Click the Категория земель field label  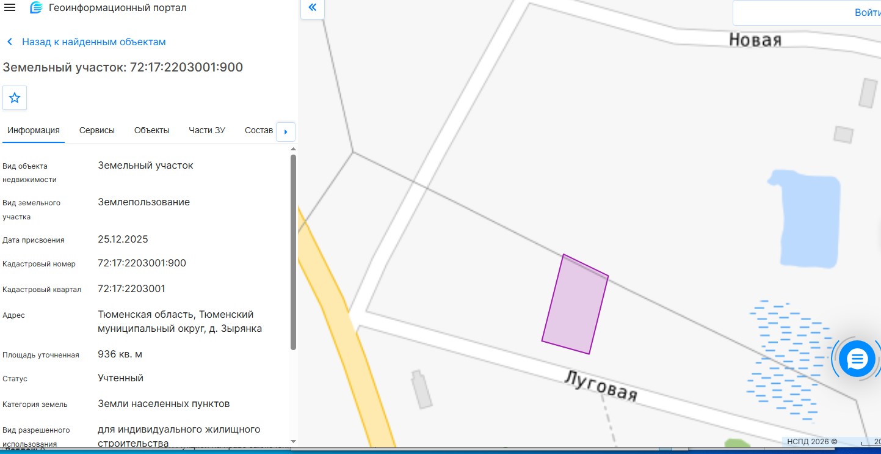[x=35, y=405]
